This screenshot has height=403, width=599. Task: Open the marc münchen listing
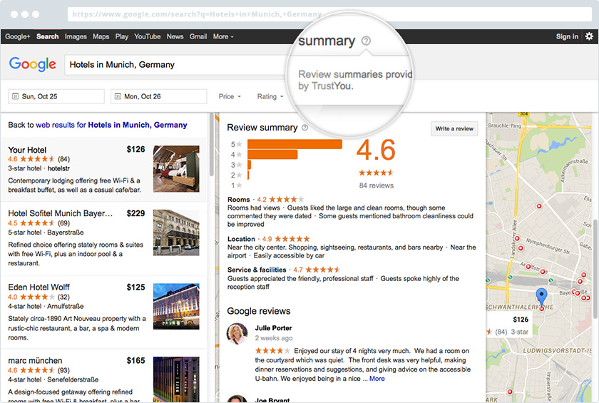pyautogui.click(x=35, y=360)
